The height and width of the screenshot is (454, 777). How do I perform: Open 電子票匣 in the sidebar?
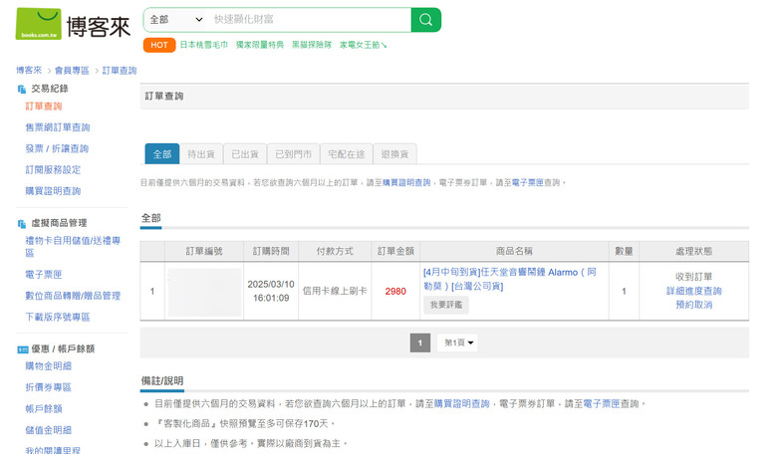tap(44, 275)
